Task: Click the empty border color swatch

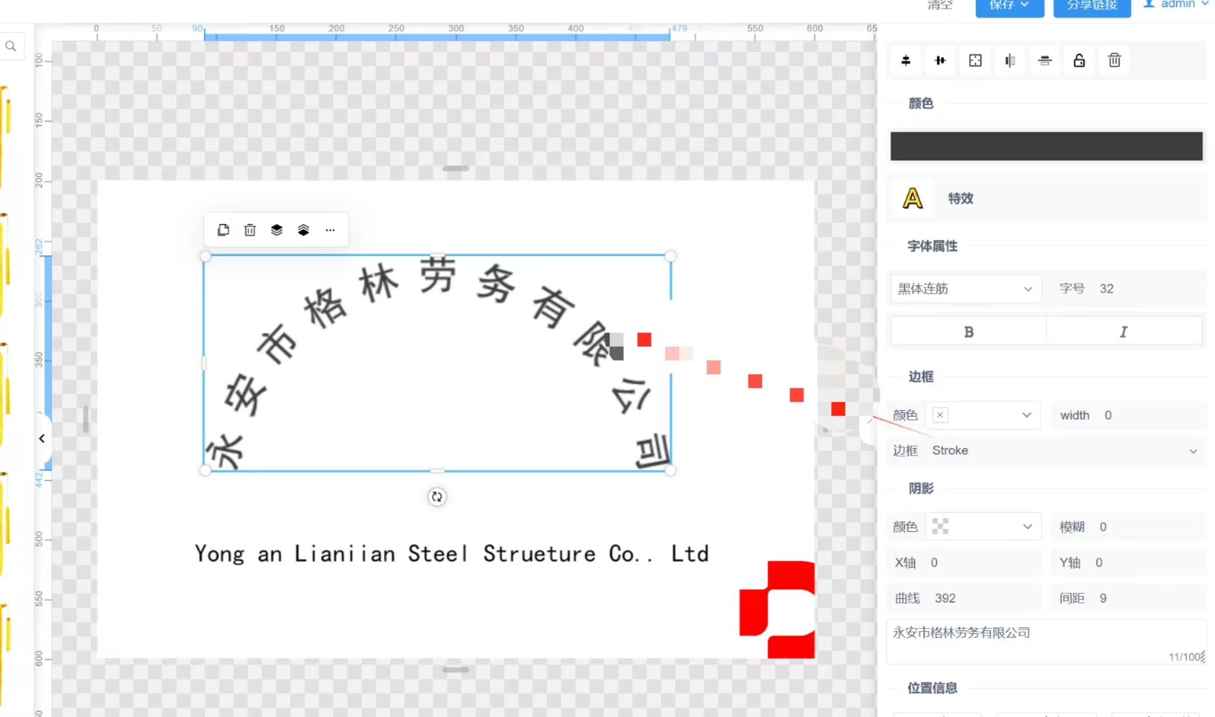Action: coord(940,415)
